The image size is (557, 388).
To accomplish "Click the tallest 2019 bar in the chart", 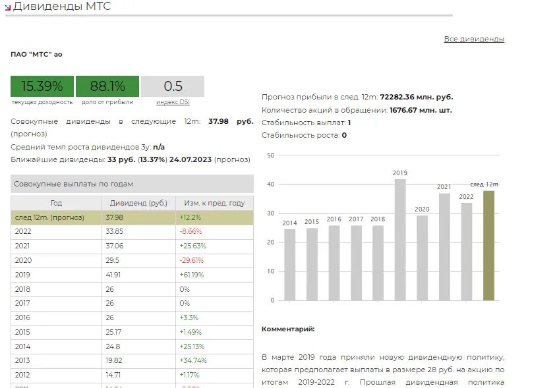I will pos(400,240).
